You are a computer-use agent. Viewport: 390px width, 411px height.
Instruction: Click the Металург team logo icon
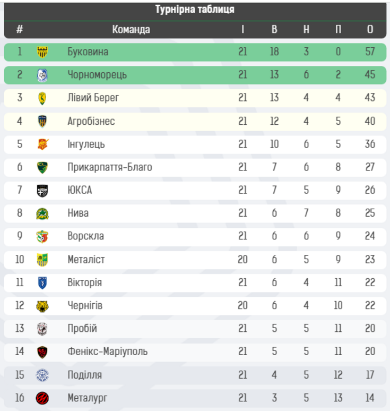(x=42, y=398)
